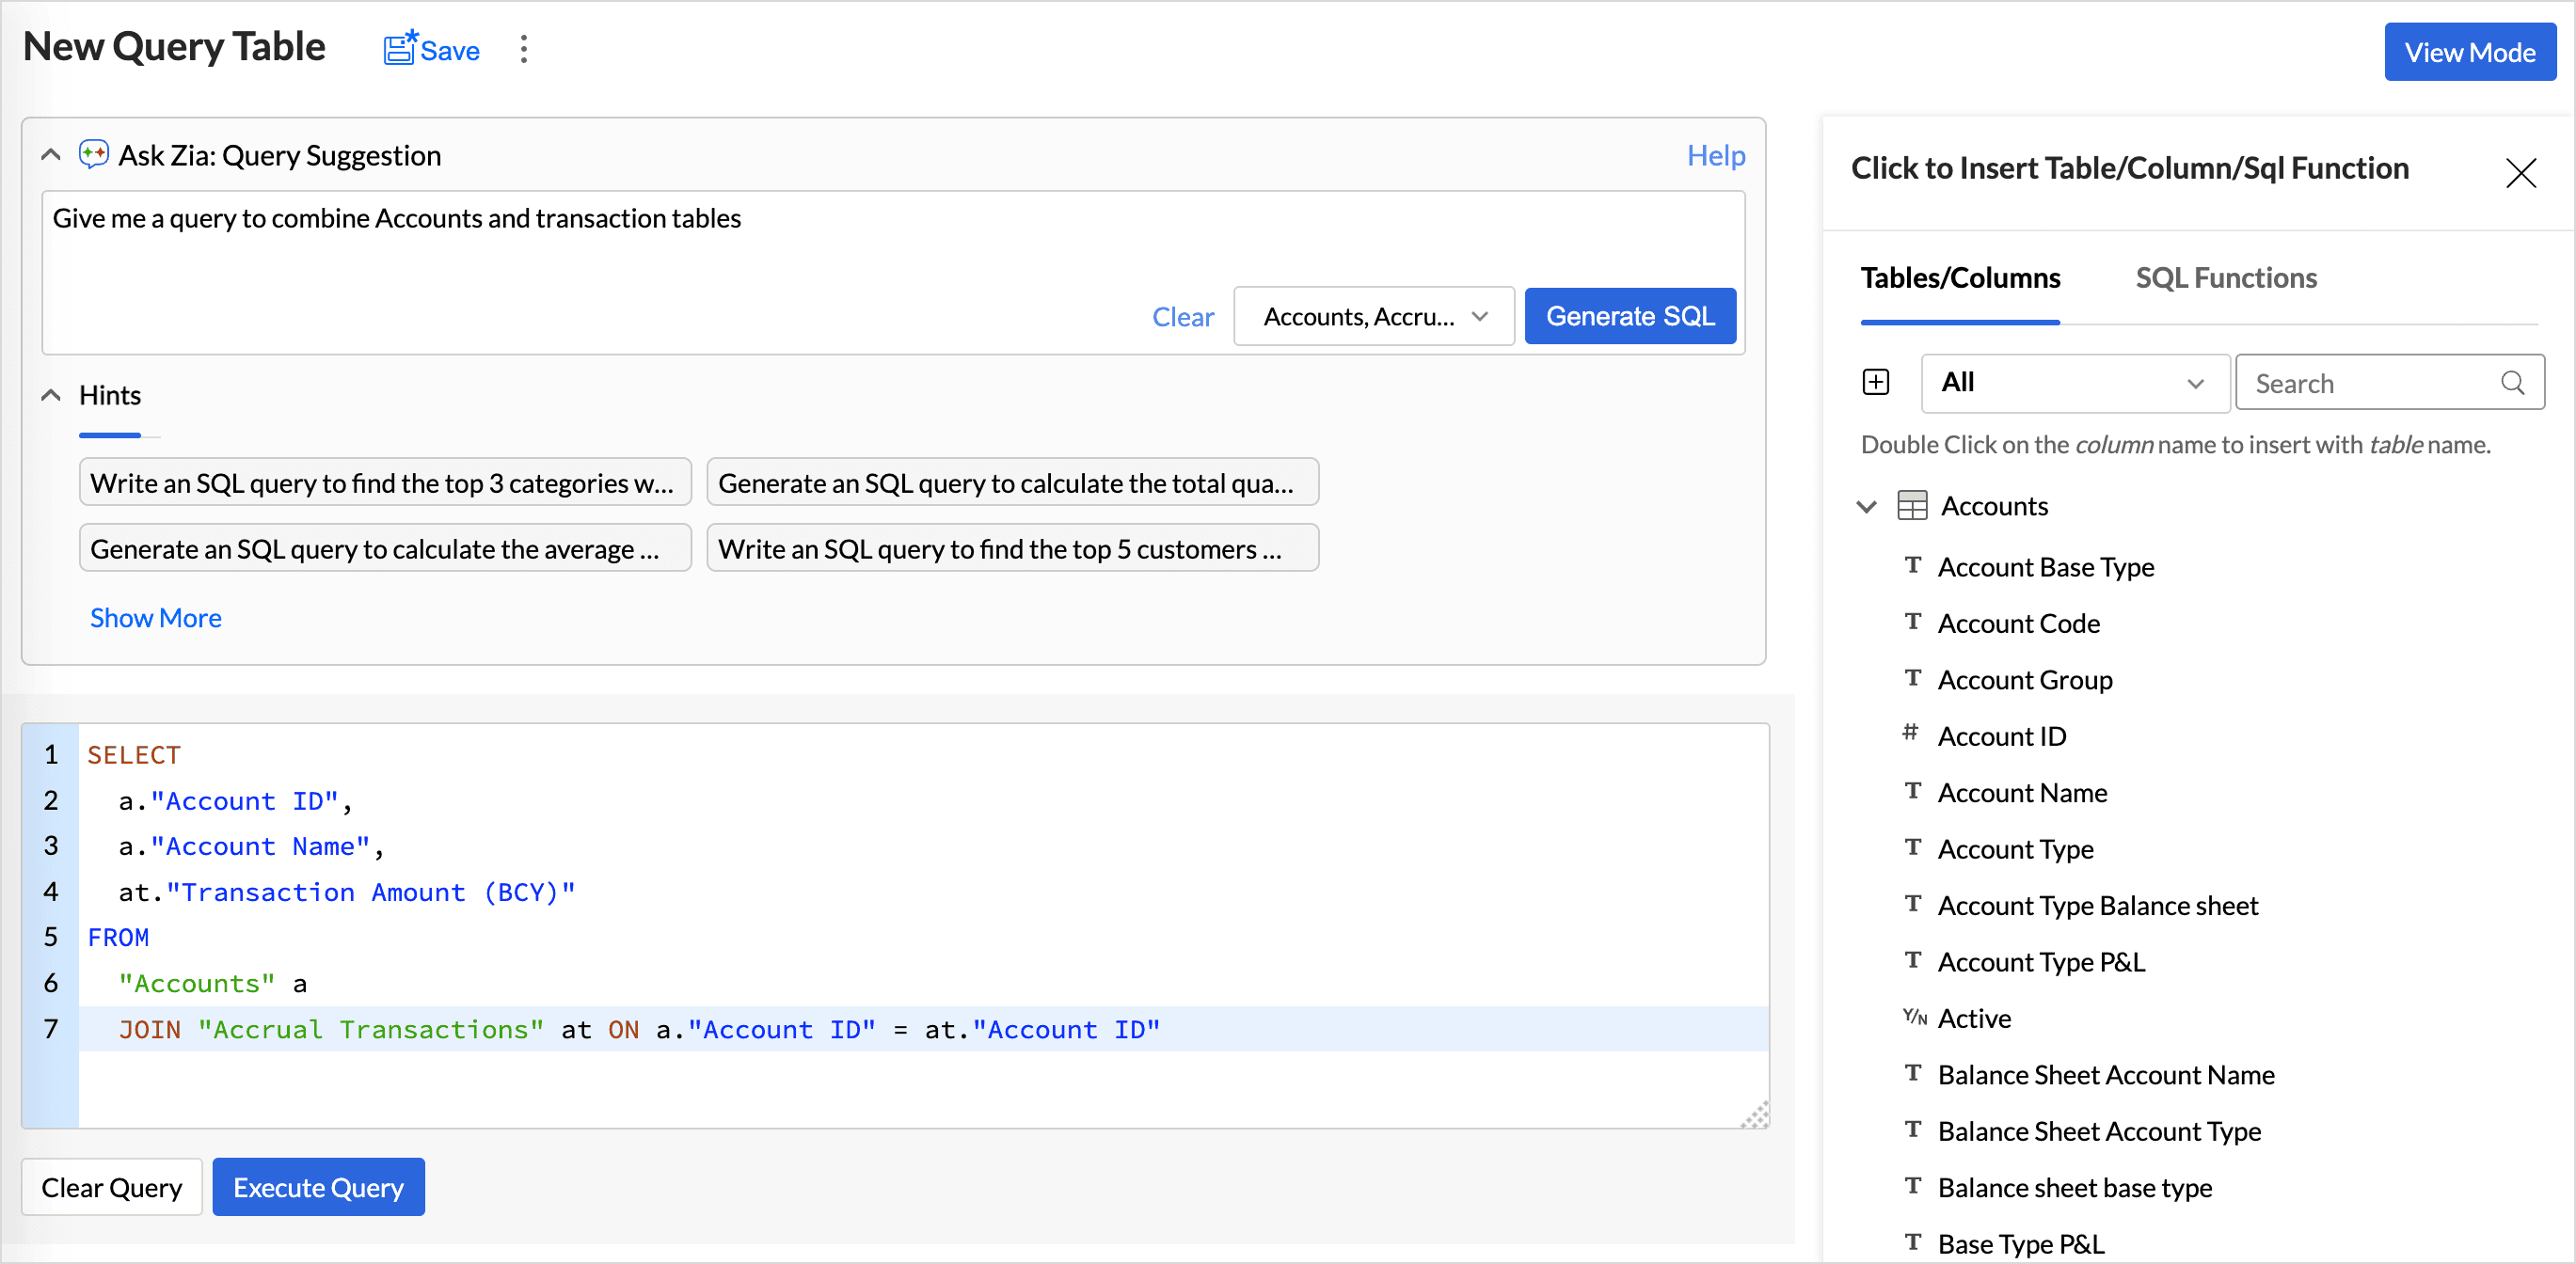
Task: Collapse the Hints section
Action: point(51,395)
